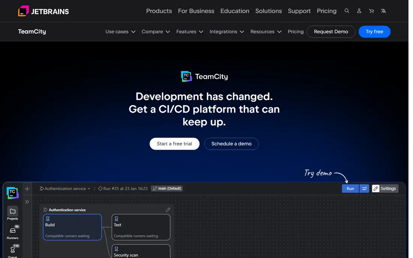
Task: Click the diamond icon before Run #25
Action: [x=100, y=189]
